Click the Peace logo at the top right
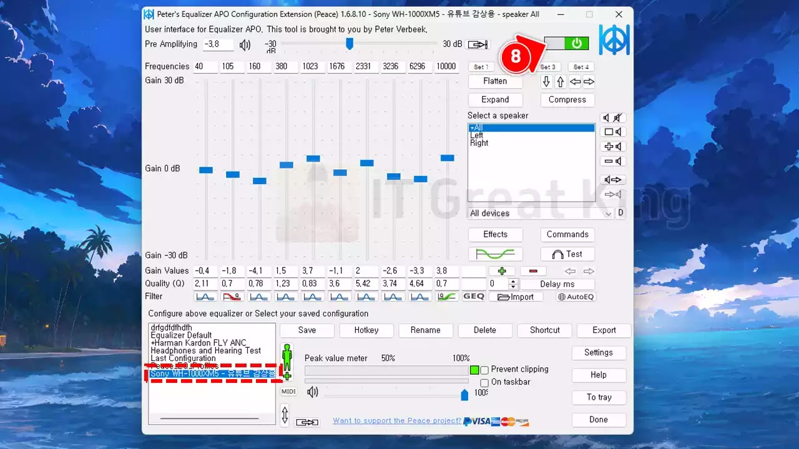This screenshot has width=799, height=449. pyautogui.click(x=614, y=39)
